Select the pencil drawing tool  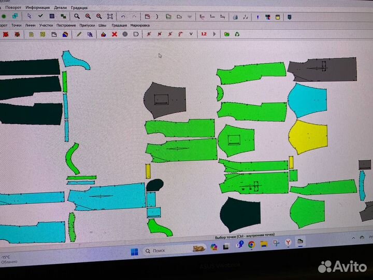click(x=79, y=34)
